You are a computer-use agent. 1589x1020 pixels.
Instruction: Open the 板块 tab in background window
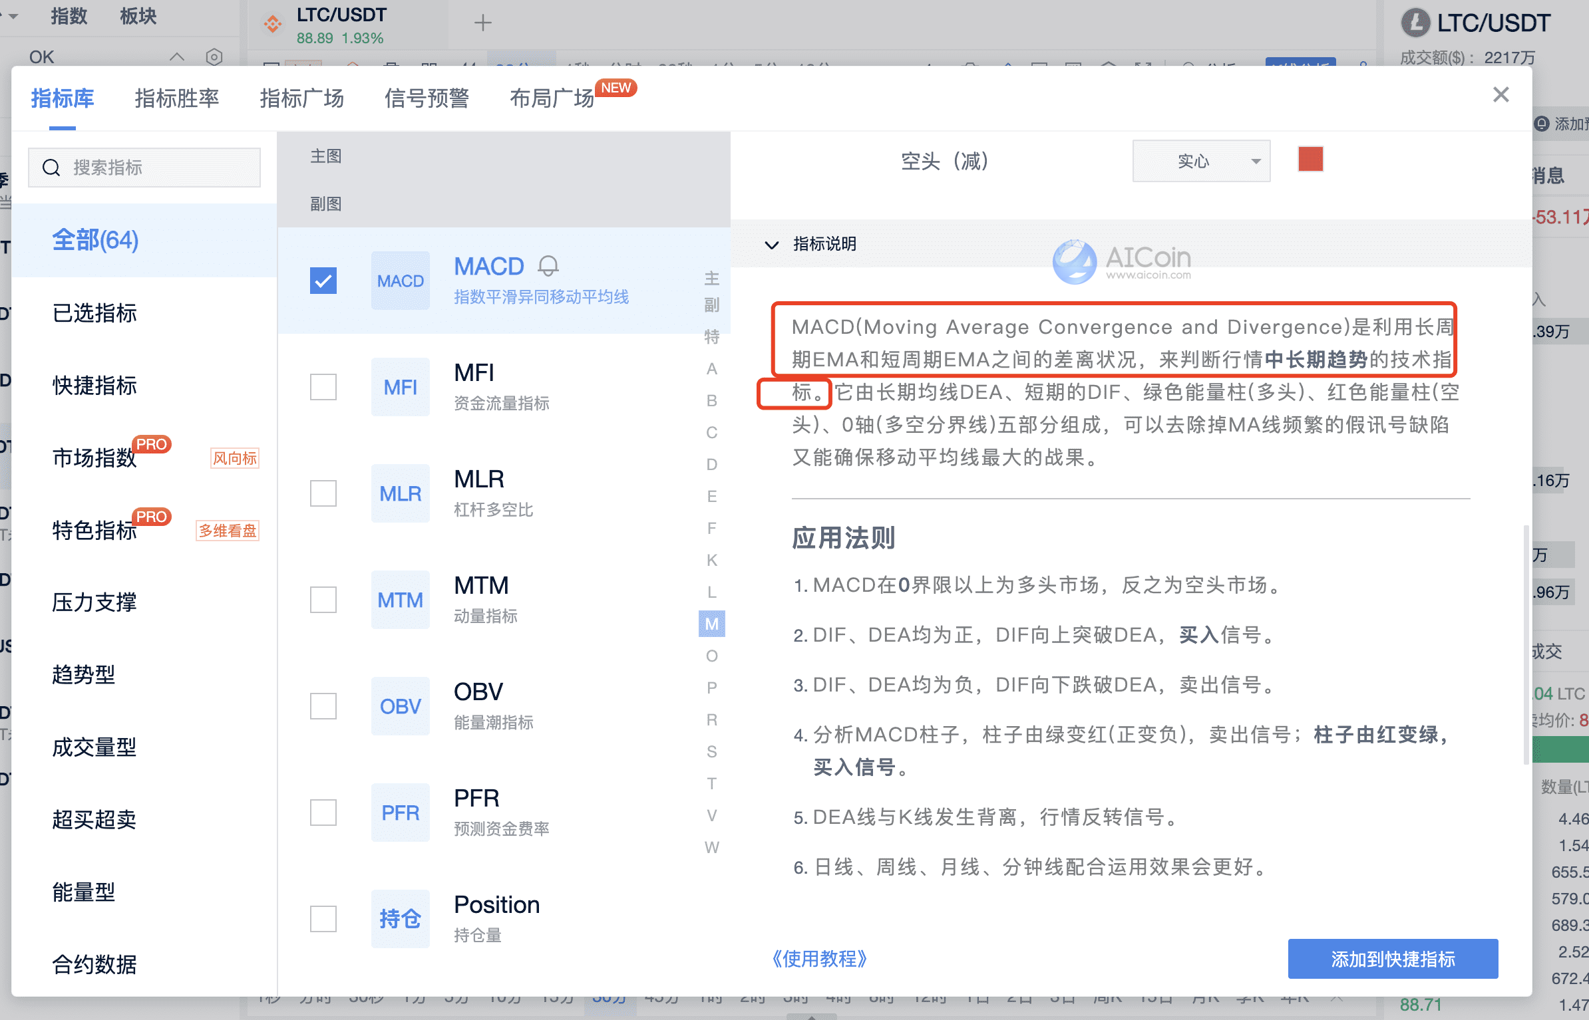(x=138, y=16)
